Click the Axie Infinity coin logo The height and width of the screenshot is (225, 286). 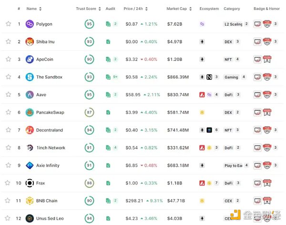[30, 165]
